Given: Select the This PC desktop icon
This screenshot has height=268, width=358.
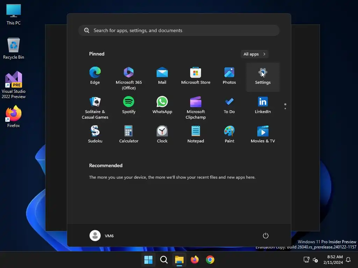Looking at the screenshot, I should tap(14, 15).
